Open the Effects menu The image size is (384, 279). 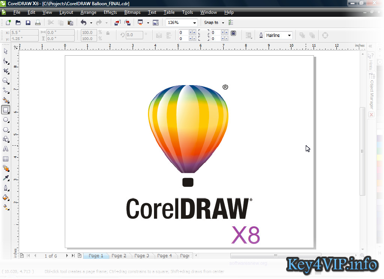110,12
